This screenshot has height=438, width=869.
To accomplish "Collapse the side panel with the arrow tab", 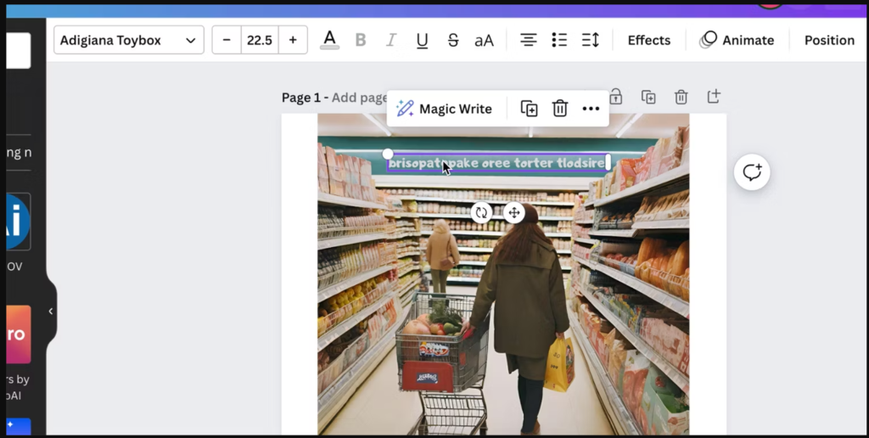I will [x=51, y=311].
